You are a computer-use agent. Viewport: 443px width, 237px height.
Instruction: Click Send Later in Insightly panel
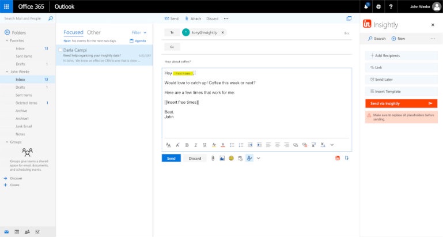(x=401, y=80)
